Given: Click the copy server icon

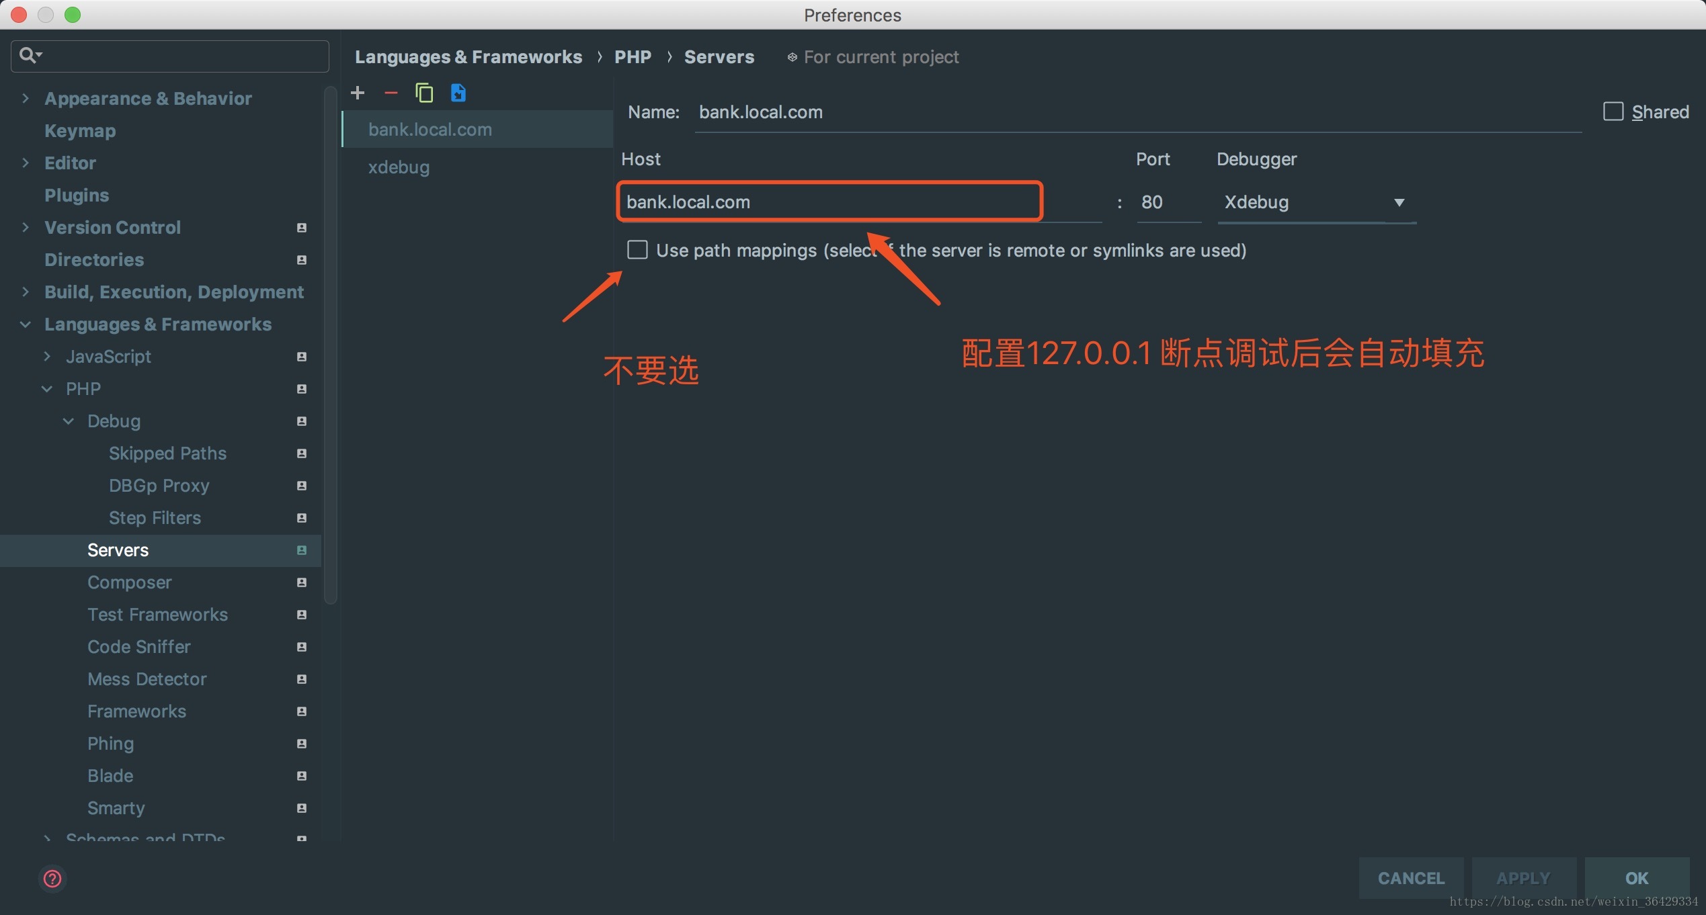Looking at the screenshot, I should (424, 93).
